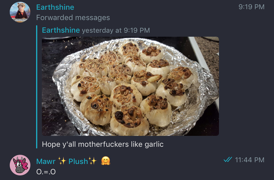The image size is (274, 180).
Task: Click the forwarded Earthshine author name
Action: 61,30
